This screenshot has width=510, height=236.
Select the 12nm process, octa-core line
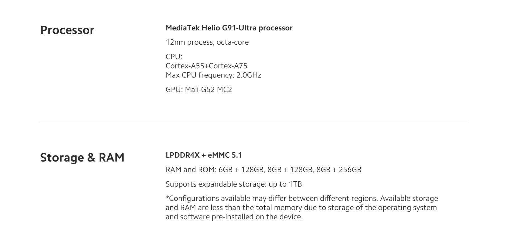click(x=207, y=42)
